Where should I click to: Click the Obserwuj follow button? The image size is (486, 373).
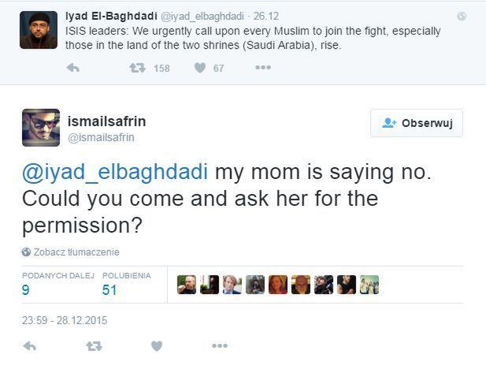417,123
